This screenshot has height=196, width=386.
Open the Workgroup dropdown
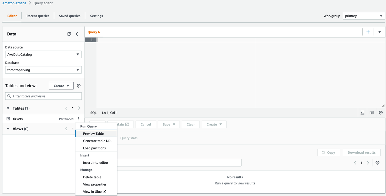pos(364,16)
